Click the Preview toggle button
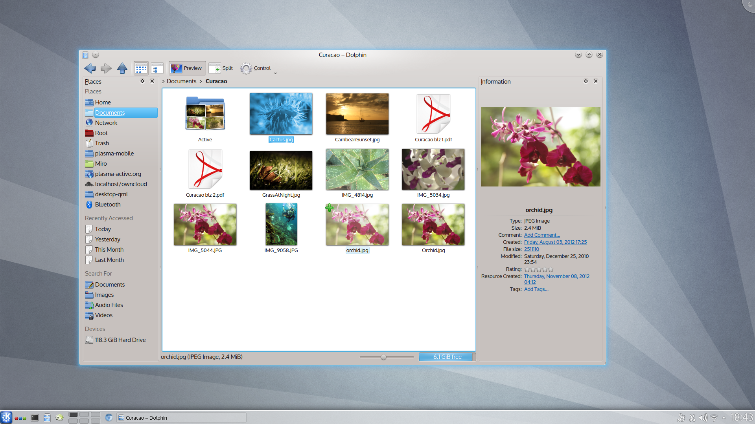Image resolution: width=755 pixels, height=424 pixels. click(x=187, y=68)
